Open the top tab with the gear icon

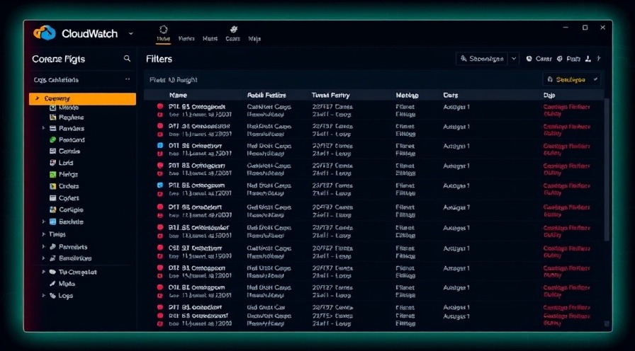[233, 34]
